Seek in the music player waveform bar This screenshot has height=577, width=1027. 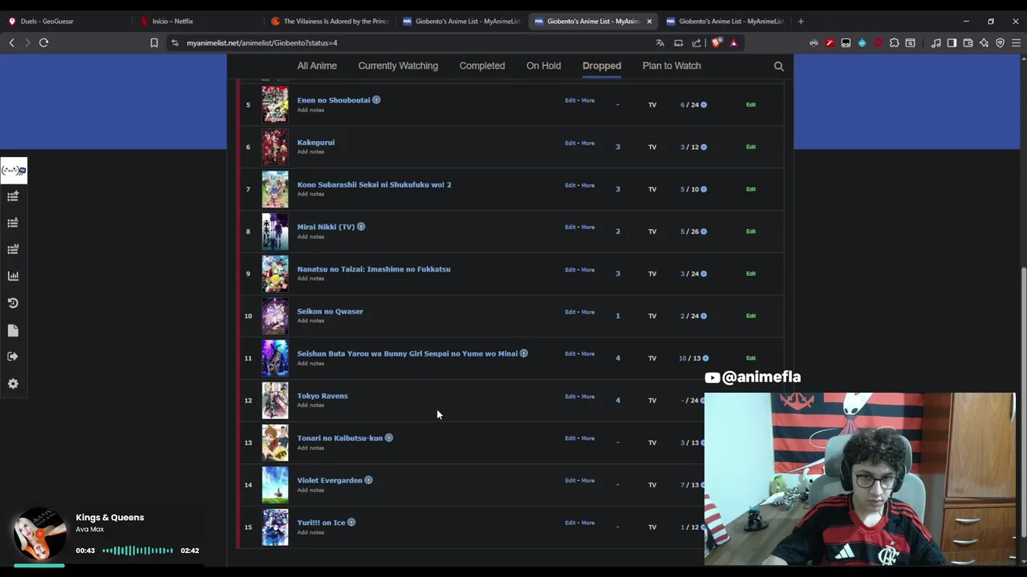[137, 551]
